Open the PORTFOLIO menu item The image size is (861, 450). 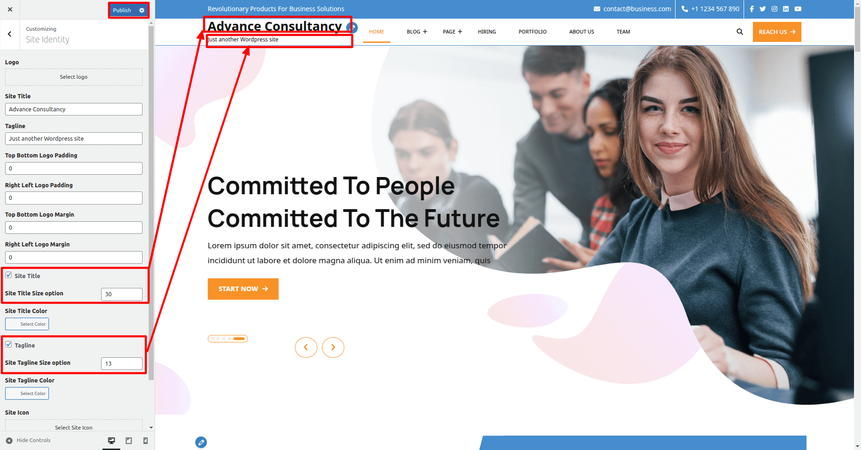coord(533,32)
